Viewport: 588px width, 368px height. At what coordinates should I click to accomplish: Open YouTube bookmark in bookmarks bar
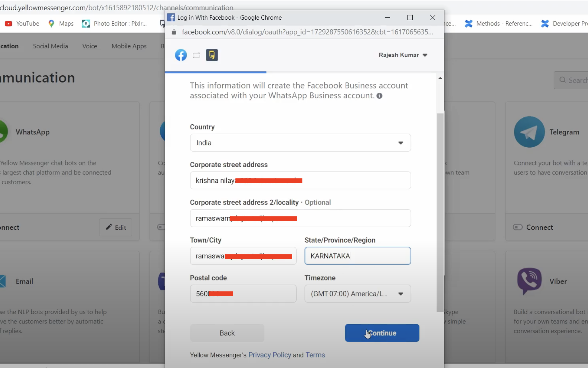[x=22, y=23]
